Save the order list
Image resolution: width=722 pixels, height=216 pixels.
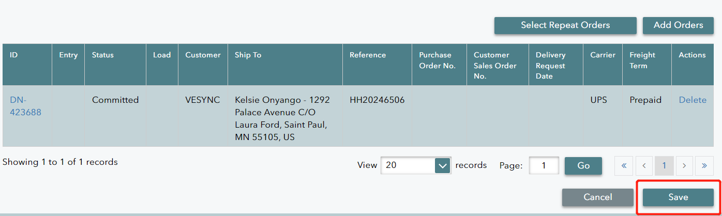(x=678, y=197)
